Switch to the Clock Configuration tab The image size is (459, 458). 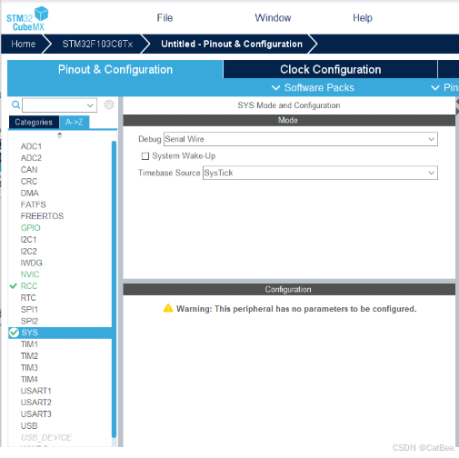click(x=330, y=69)
